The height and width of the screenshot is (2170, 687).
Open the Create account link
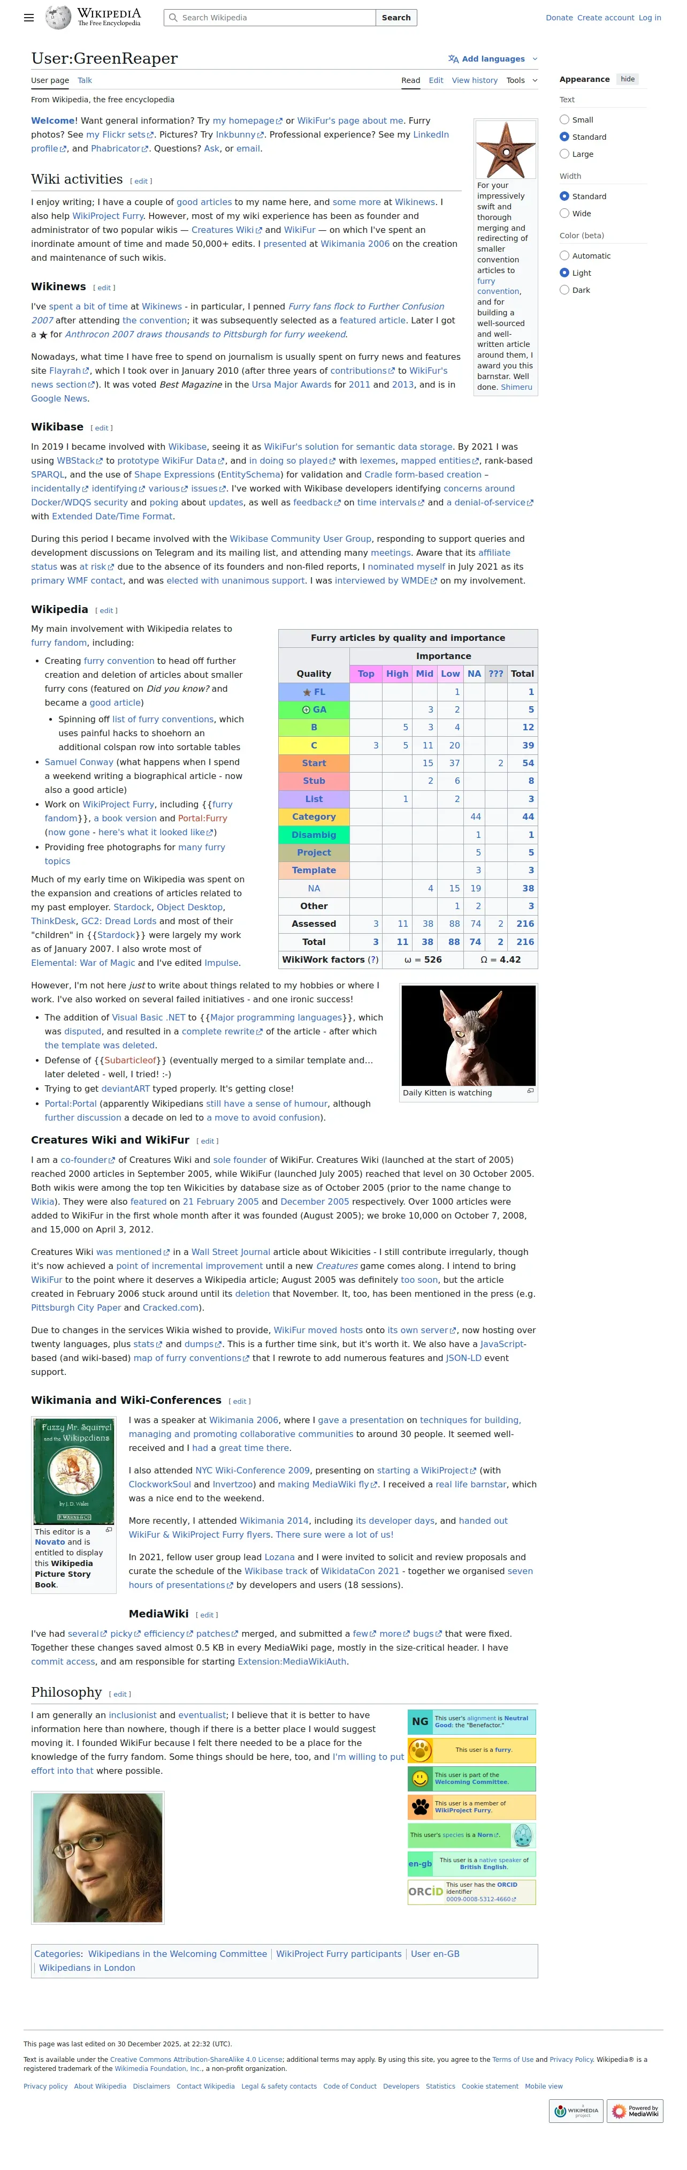(605, 18)
